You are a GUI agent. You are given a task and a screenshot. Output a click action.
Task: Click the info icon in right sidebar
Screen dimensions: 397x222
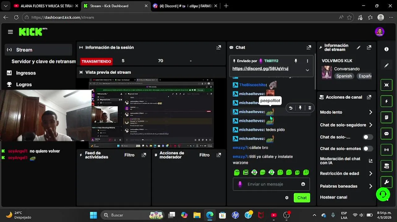click(x=386, y=49)
